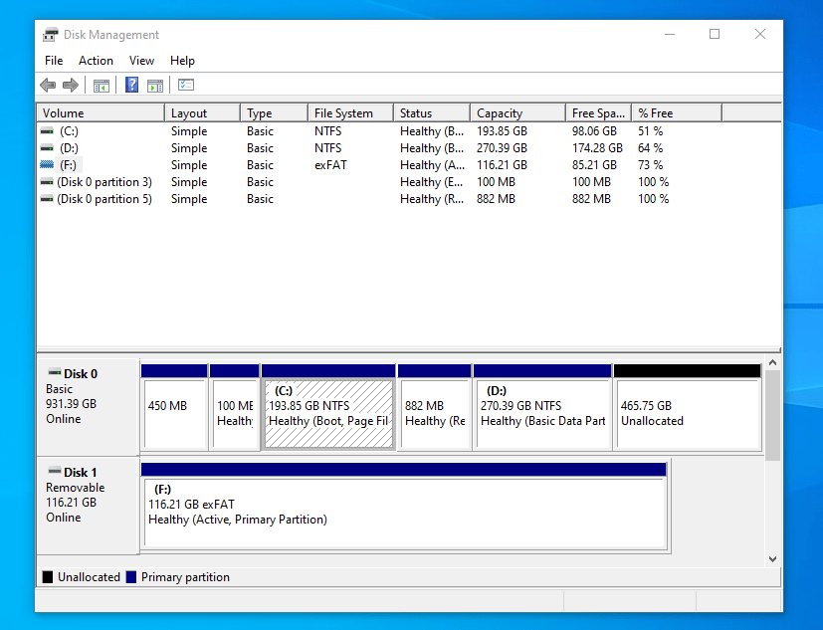Image resolution: width=823 pixels, height=630 pixels.
Task: Click the Status column header
Action: (432, 113)
